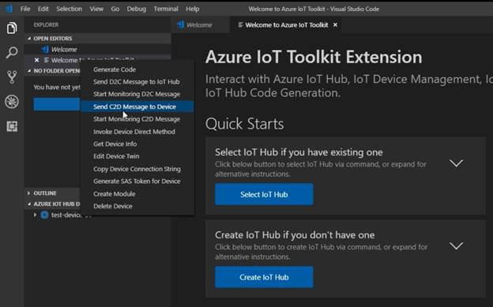Image resolution: width=493 pixels, height=307 pixels.
Task: Close the Welcome to Azure IoT Toolkit tab
Action: coord(335,24)
